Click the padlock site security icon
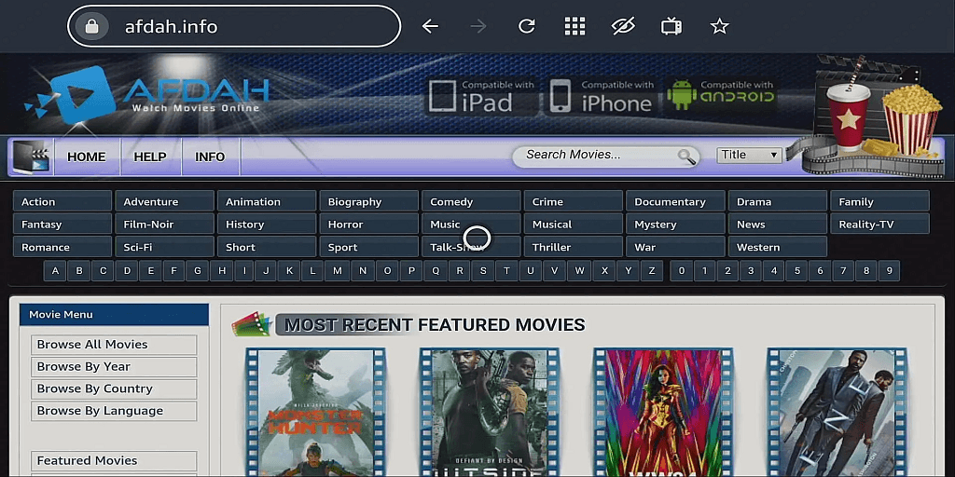The width and height of the screenshot is (955, 477). 92,26
